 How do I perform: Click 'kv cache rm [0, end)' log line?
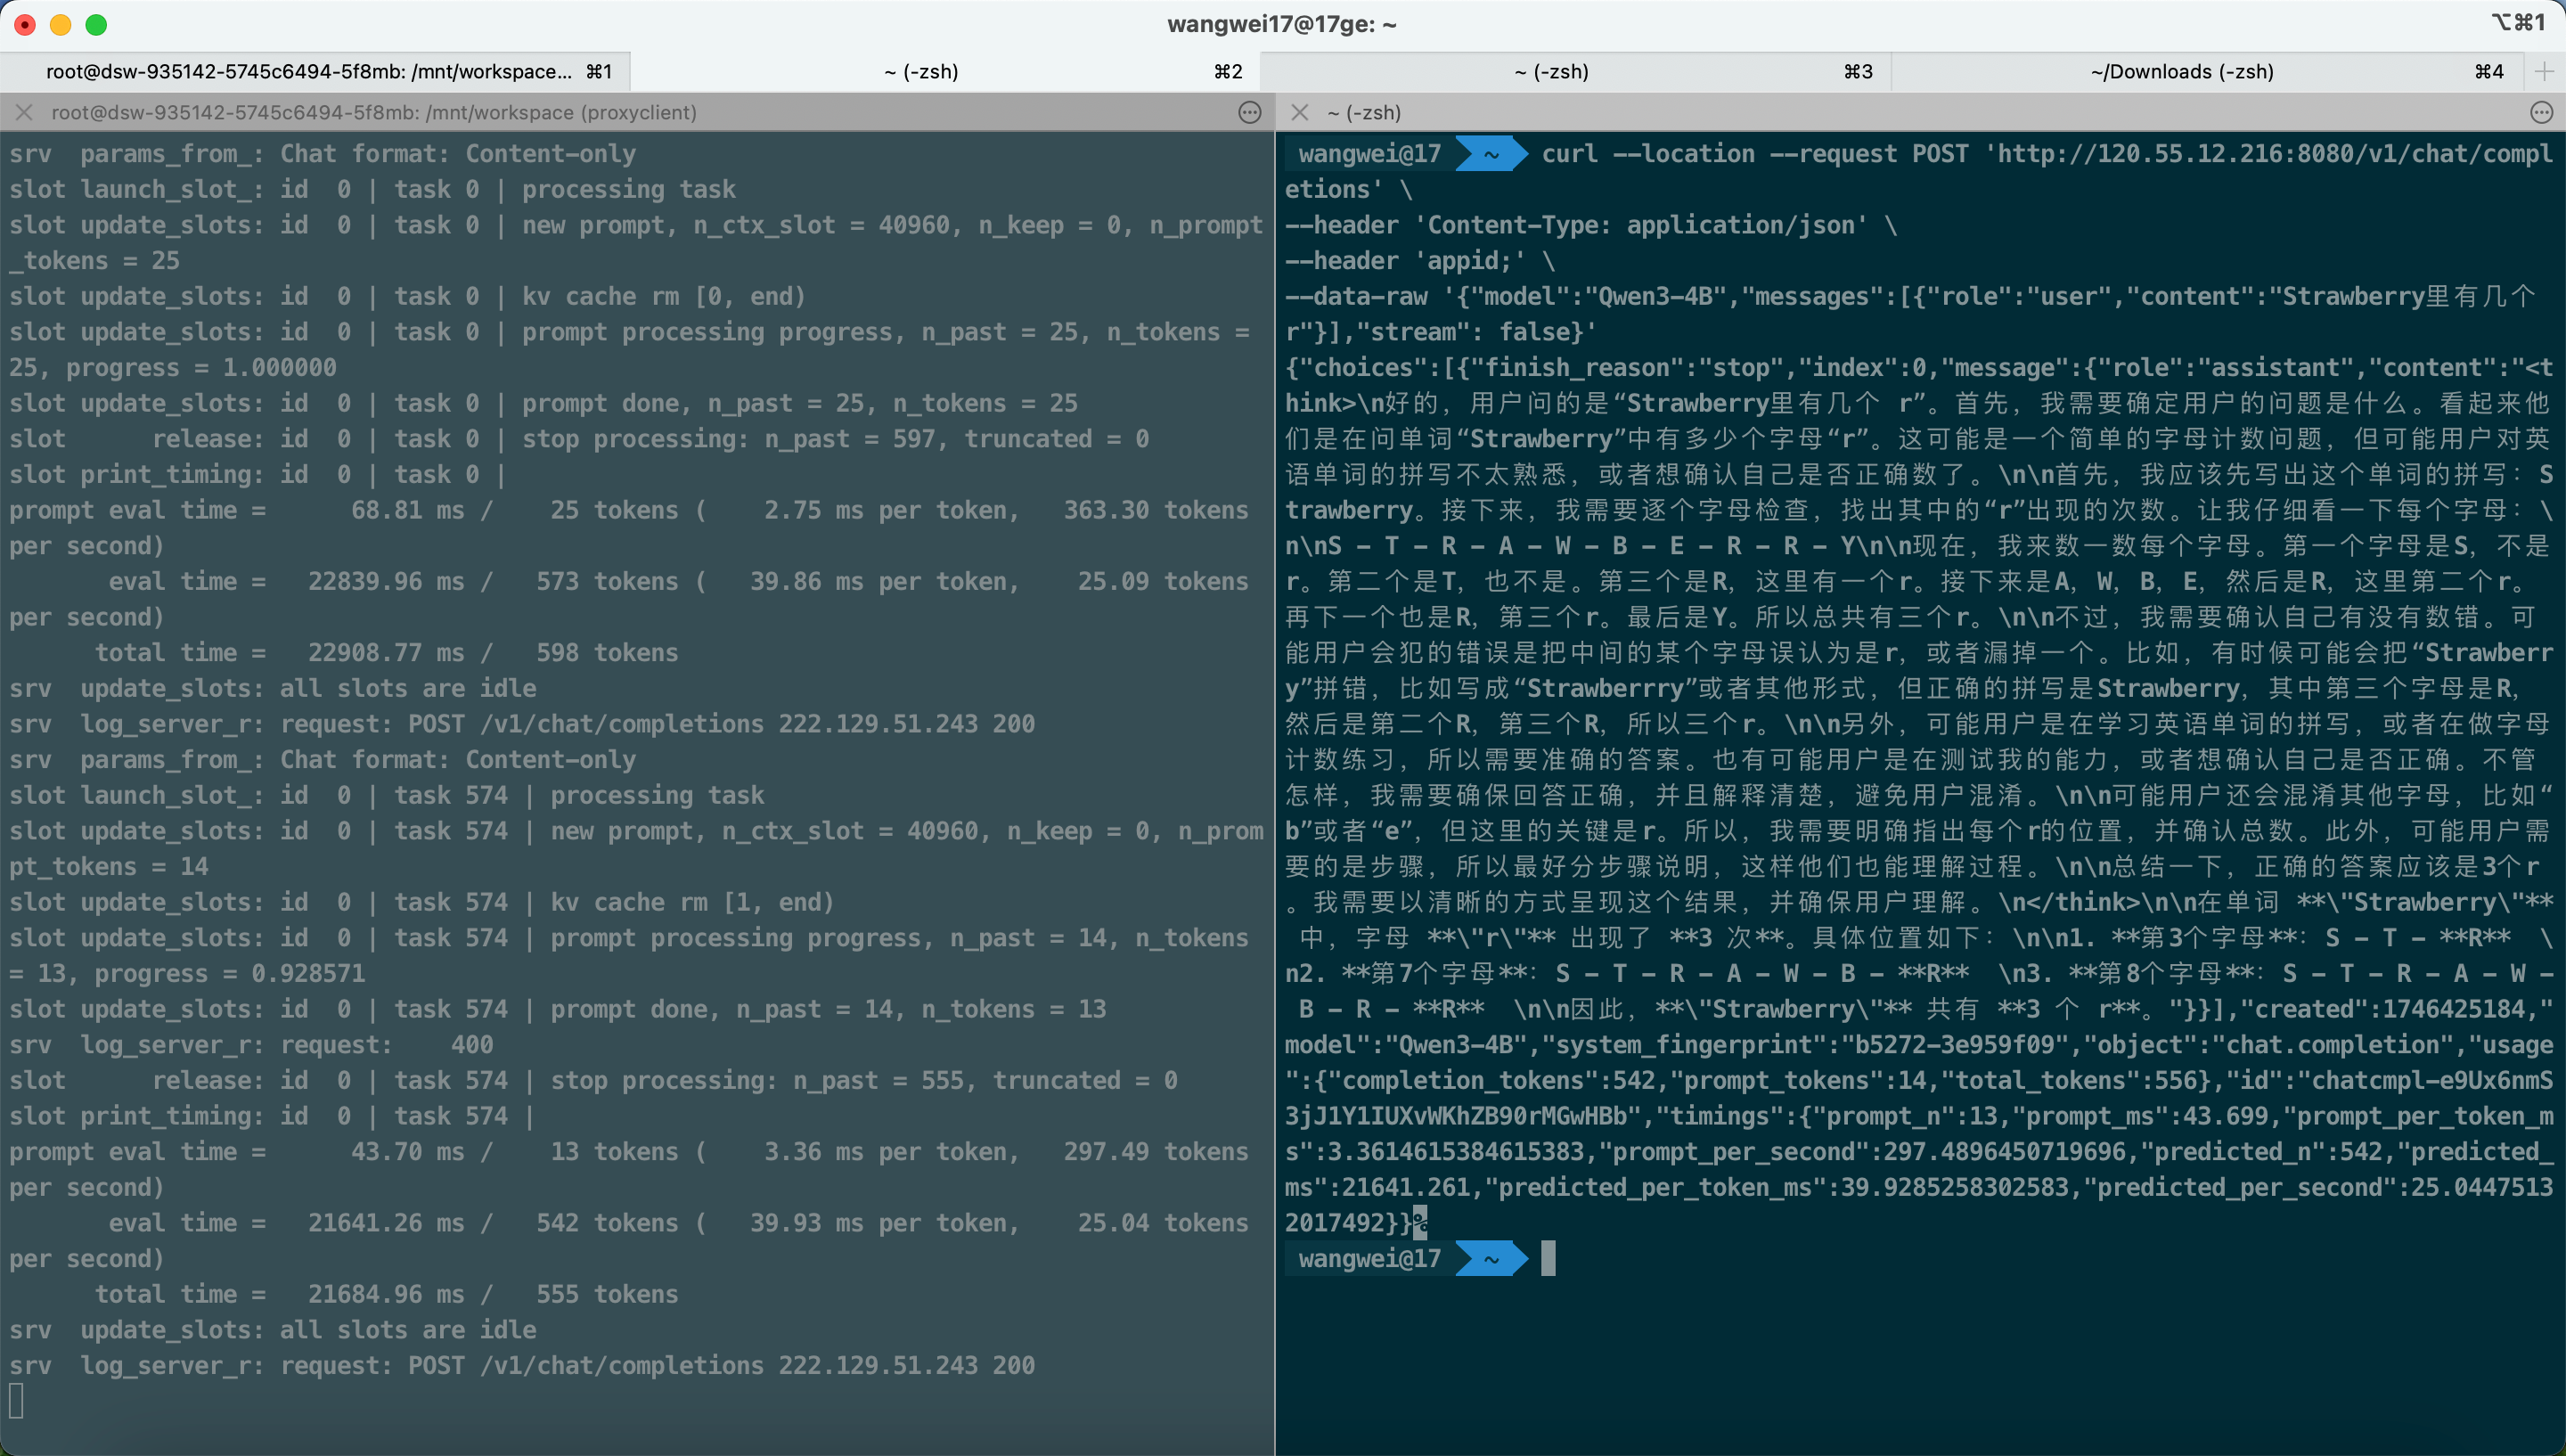(x=408, y=296)
